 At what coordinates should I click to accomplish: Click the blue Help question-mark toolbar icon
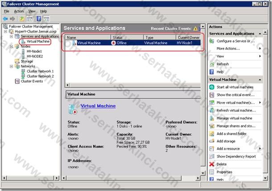(x=39, y=19)
